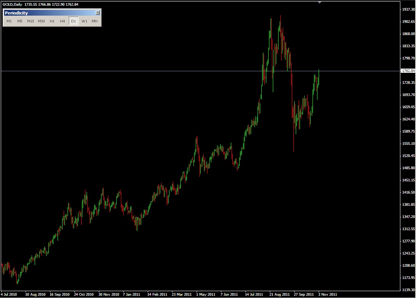Close the Periodicity toolbar
This screenshot has width=416, height=298.
tap(98, 13)
